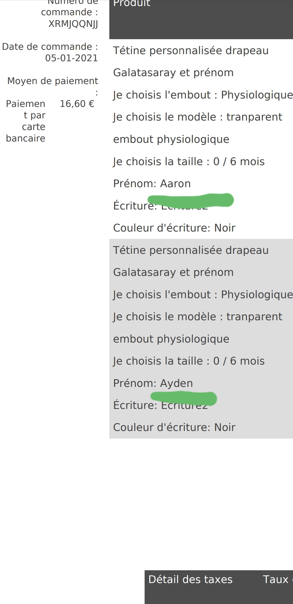The width and height of the screenshot is (293, 604).
Task: Click the green scribble below Prénom Aaron
Action: [x=191, y=200]
